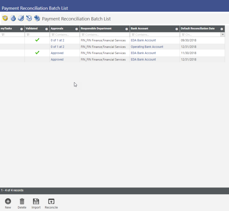The height and width of the screenshot is (211, 229).
Task: Click the thumbs-up icon in toolbar
Action: 13,18
